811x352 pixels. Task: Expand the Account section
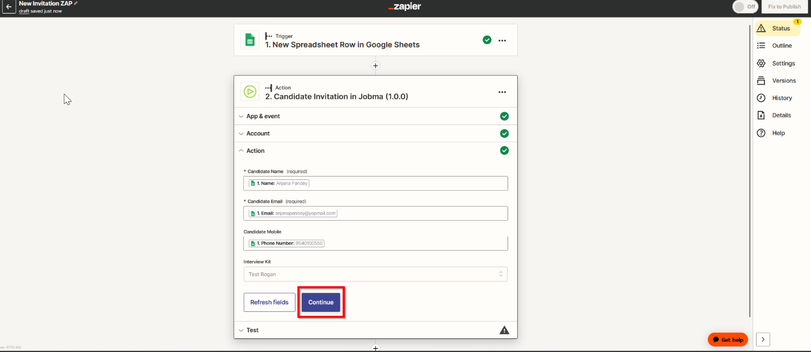375,134
